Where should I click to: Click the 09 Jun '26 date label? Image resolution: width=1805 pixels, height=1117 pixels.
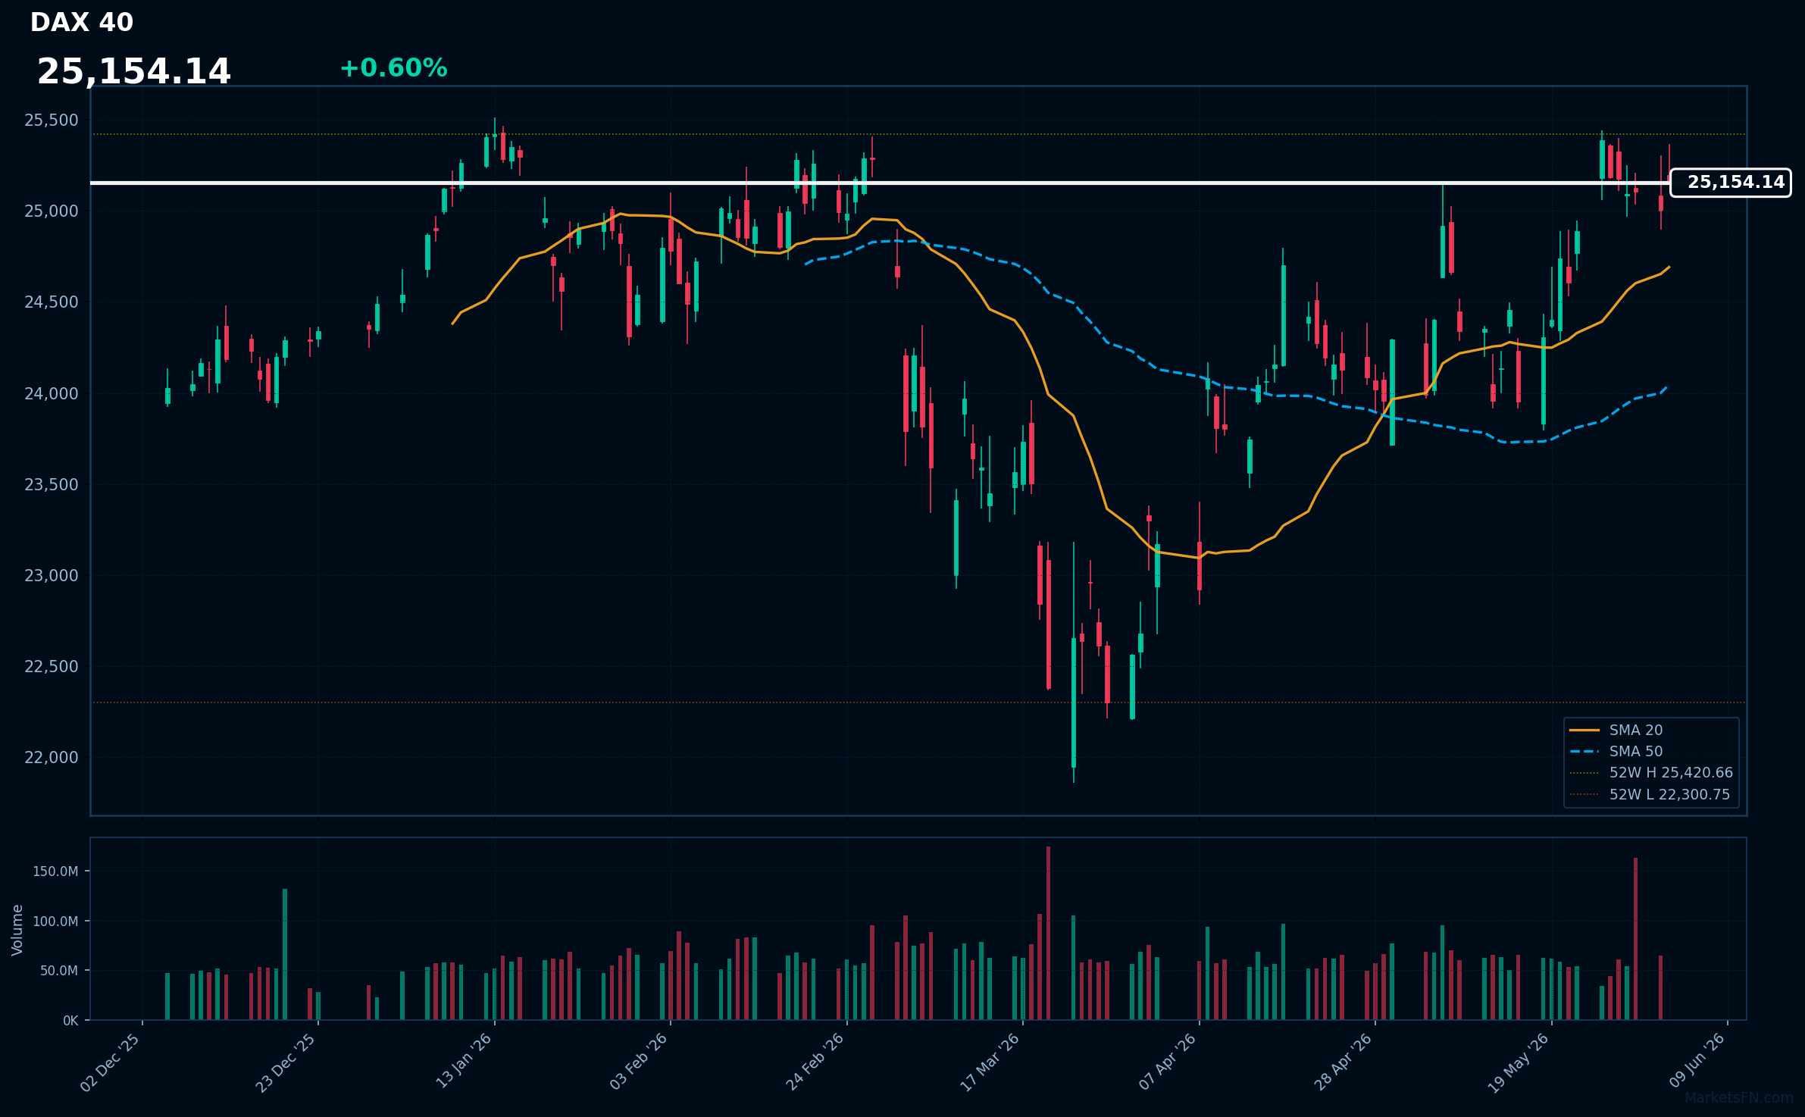(1697, 1061)
